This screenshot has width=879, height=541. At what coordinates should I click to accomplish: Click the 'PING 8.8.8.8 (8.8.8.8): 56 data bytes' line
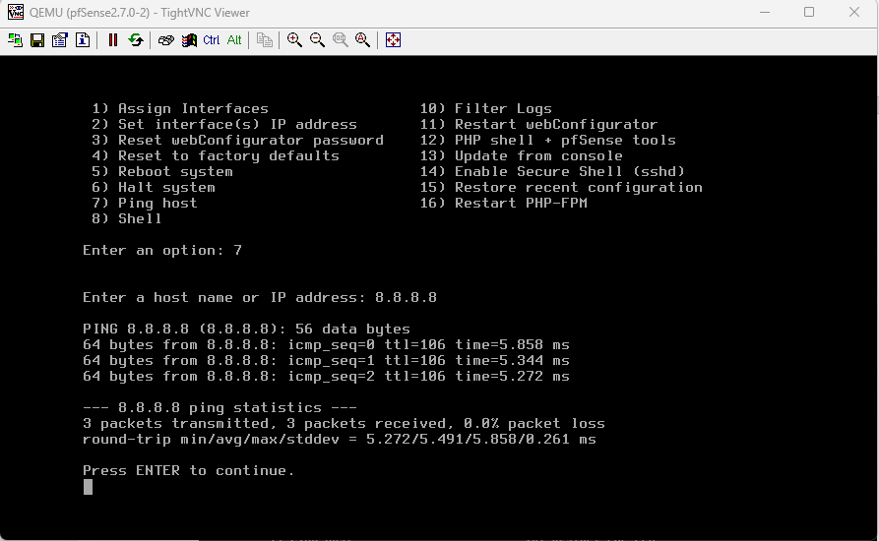247,329
